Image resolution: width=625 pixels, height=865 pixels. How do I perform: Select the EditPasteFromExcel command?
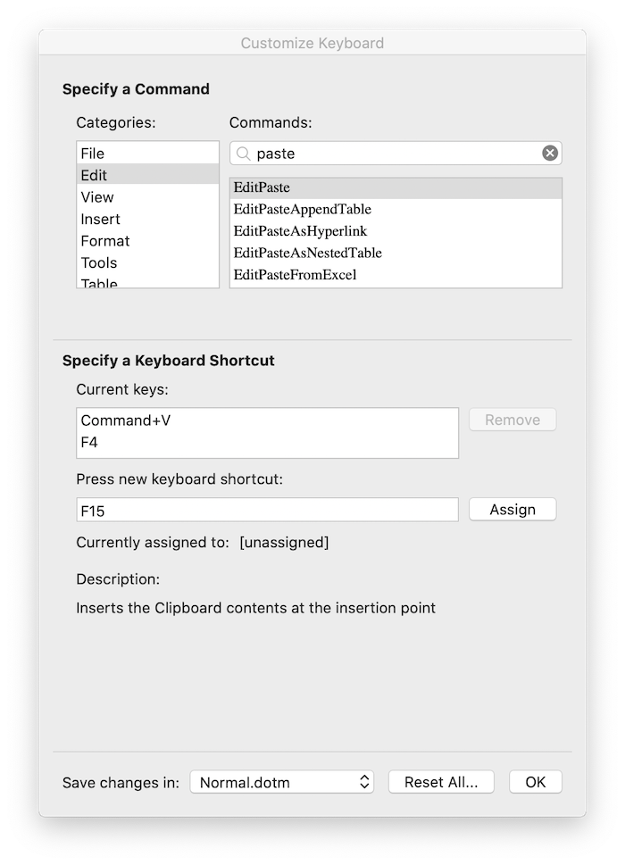[x=396, y=275]
